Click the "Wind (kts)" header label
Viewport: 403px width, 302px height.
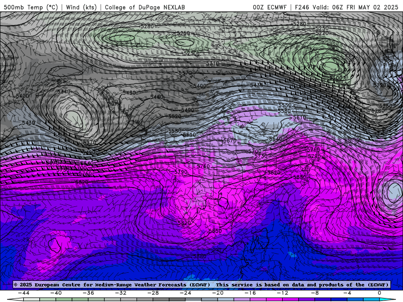pyautogui.click(x=81, y=8)
